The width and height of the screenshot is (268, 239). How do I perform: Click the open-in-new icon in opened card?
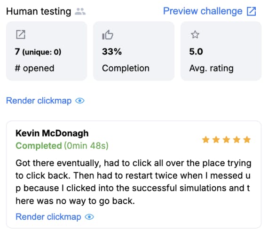[x=21, y=34]
